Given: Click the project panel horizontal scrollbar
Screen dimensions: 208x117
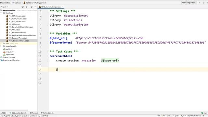Looking at the screenshot, I should pos(14,110).
